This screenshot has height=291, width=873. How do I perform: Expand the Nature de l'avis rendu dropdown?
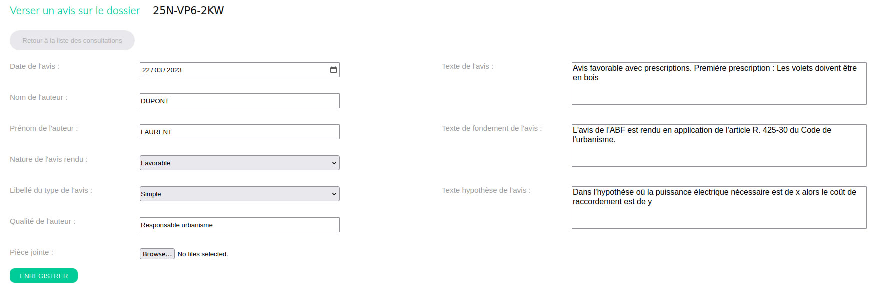click(239, 163)
